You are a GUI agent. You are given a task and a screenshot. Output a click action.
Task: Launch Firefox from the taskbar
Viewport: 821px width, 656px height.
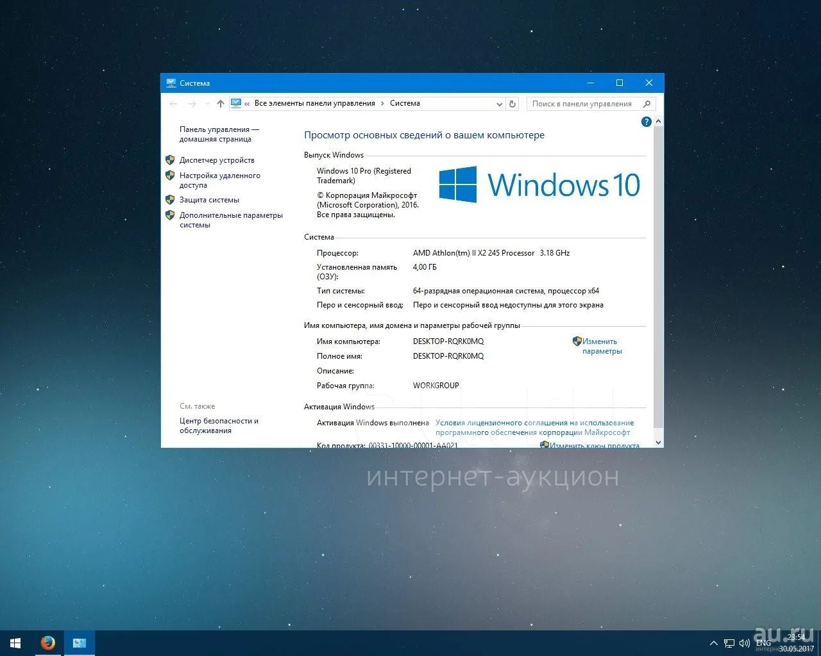pos(47,643)
